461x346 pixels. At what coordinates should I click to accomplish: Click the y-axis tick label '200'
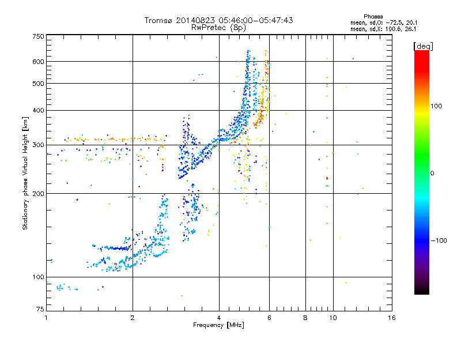pyautogui.click(x=38, y=194)
